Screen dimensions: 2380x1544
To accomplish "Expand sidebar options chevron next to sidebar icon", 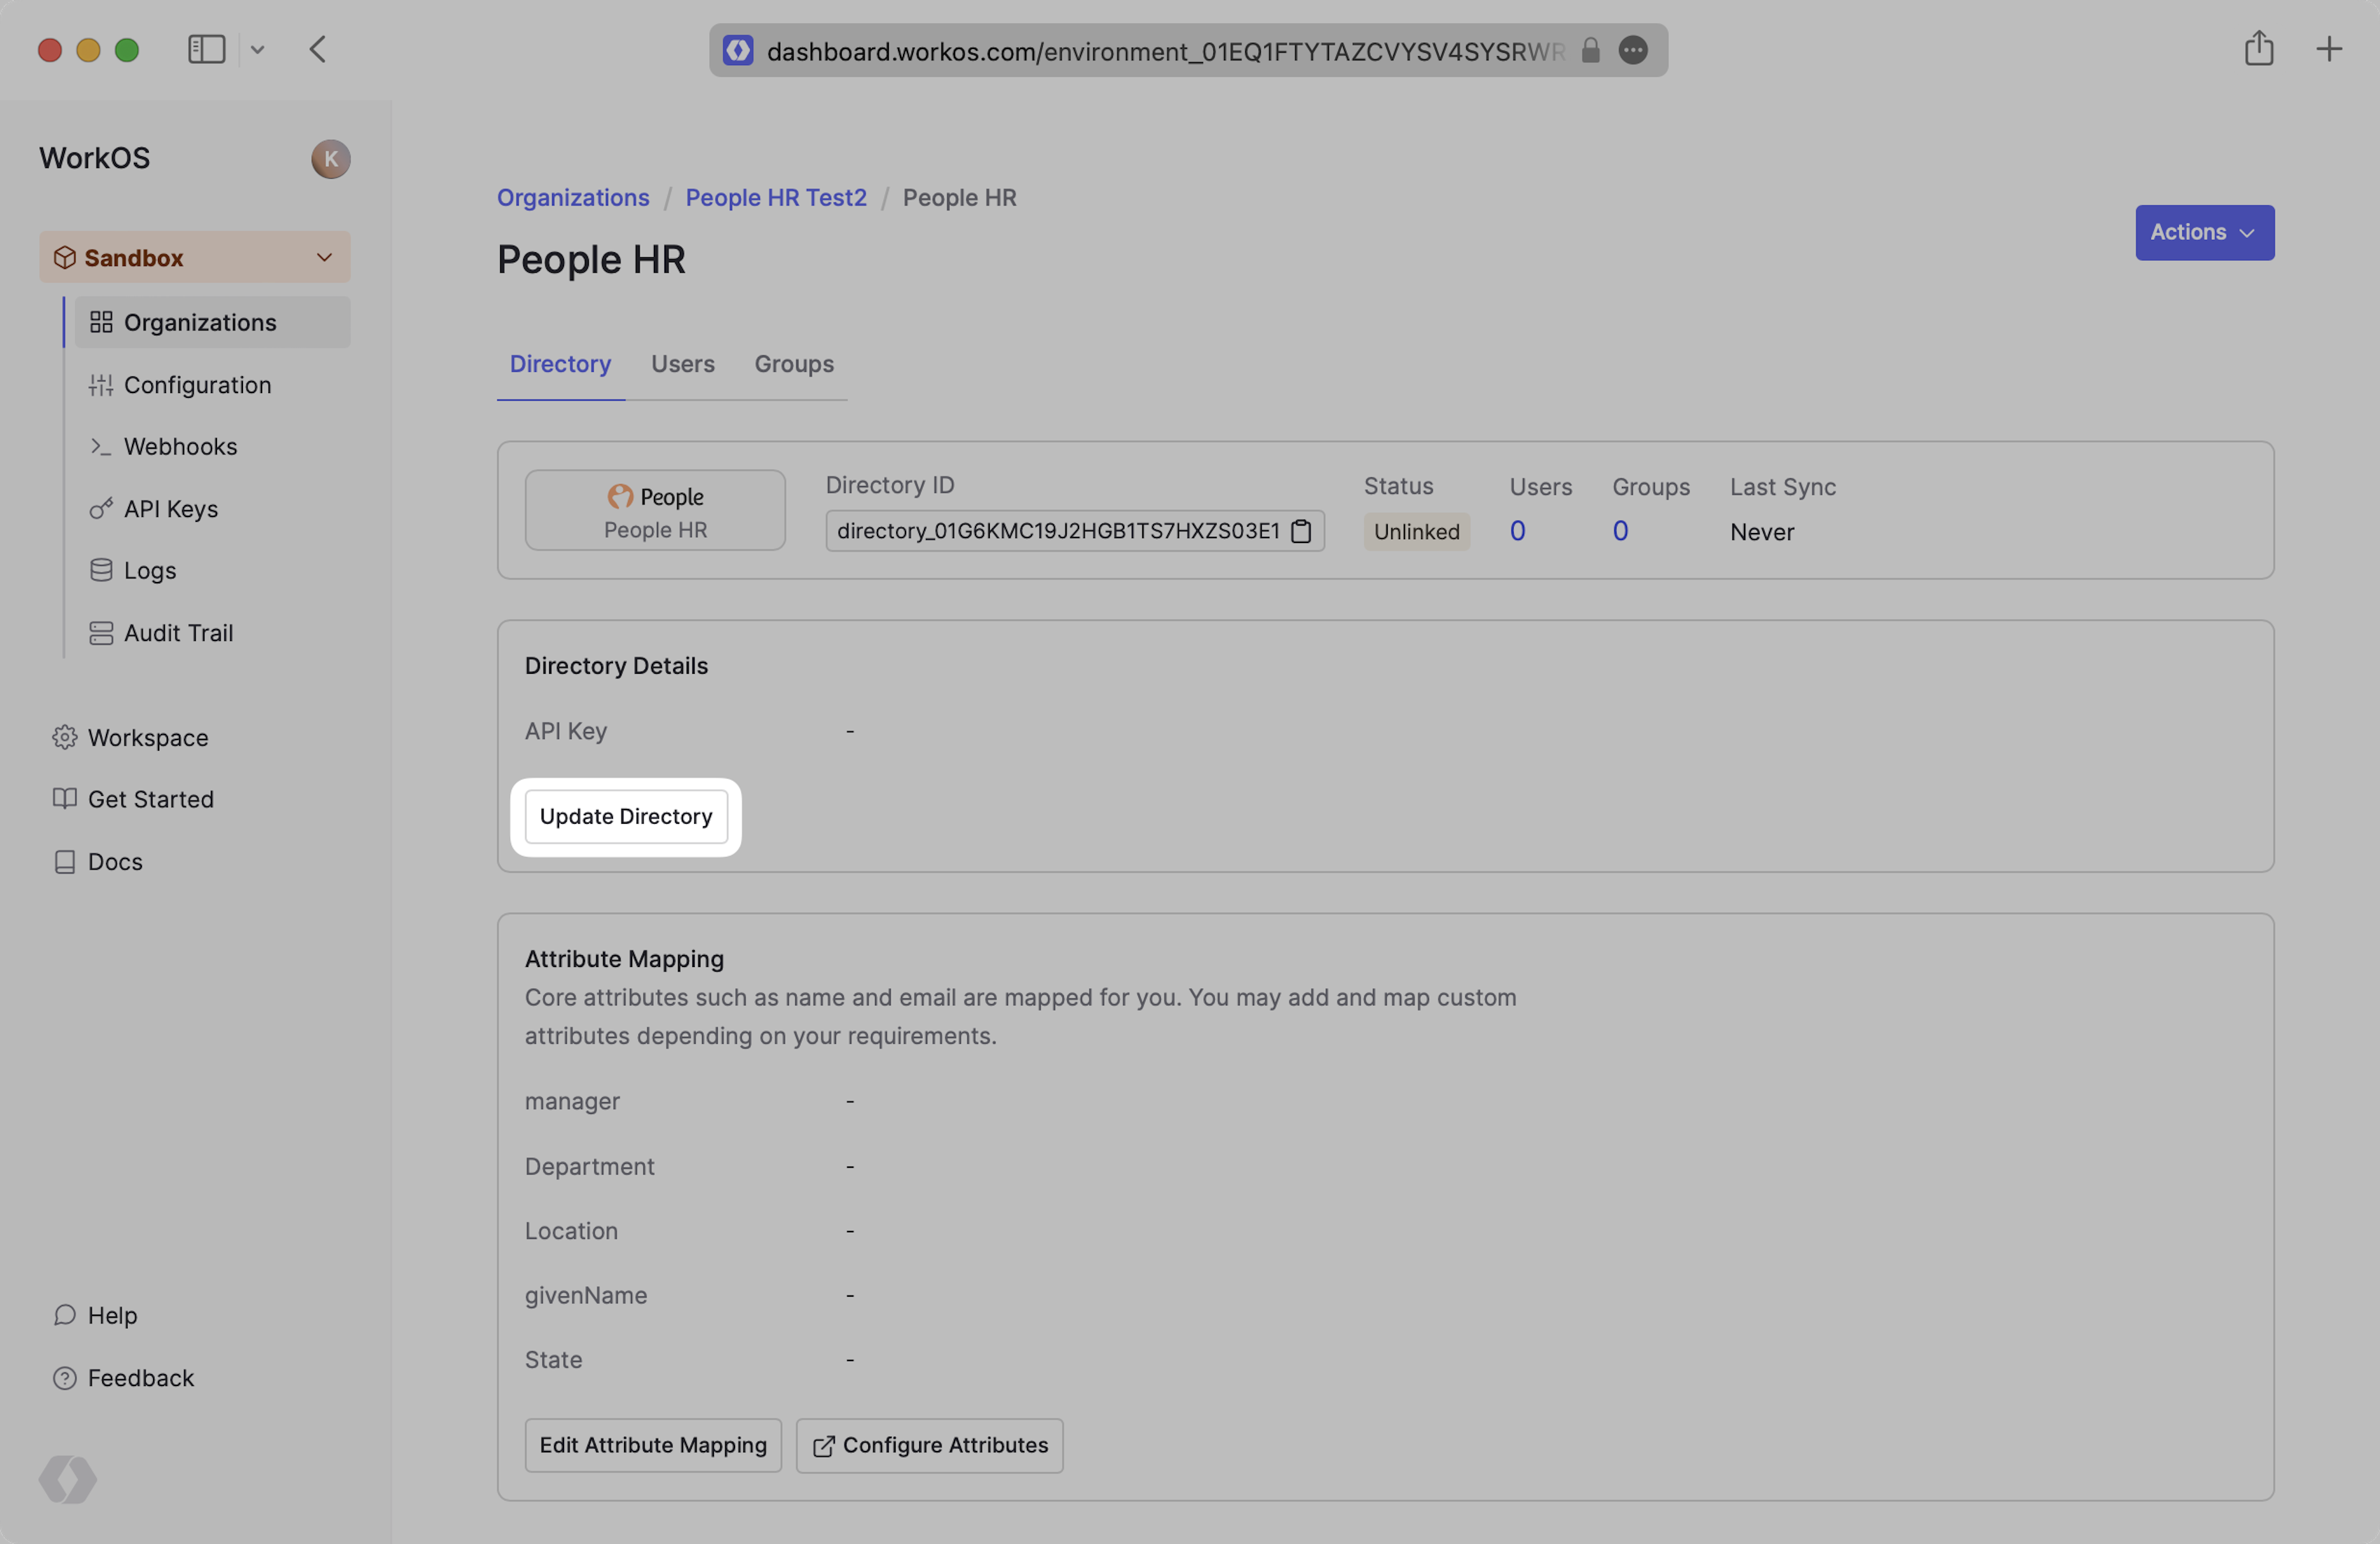I will tap(257, 49).
